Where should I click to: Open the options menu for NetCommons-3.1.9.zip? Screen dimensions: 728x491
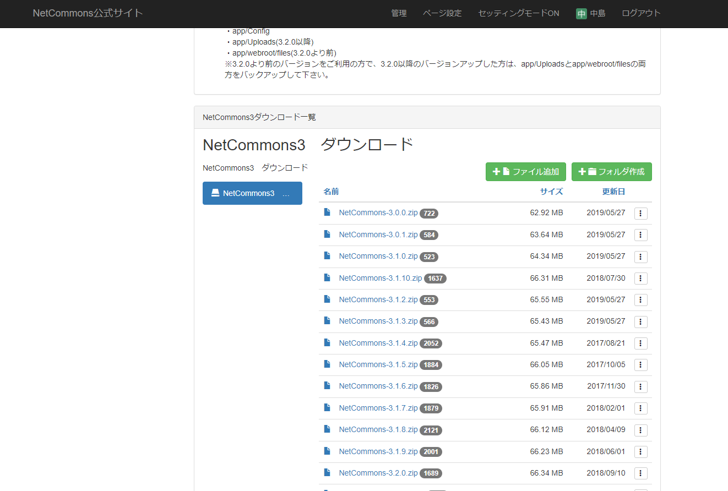tap(640, 452)
